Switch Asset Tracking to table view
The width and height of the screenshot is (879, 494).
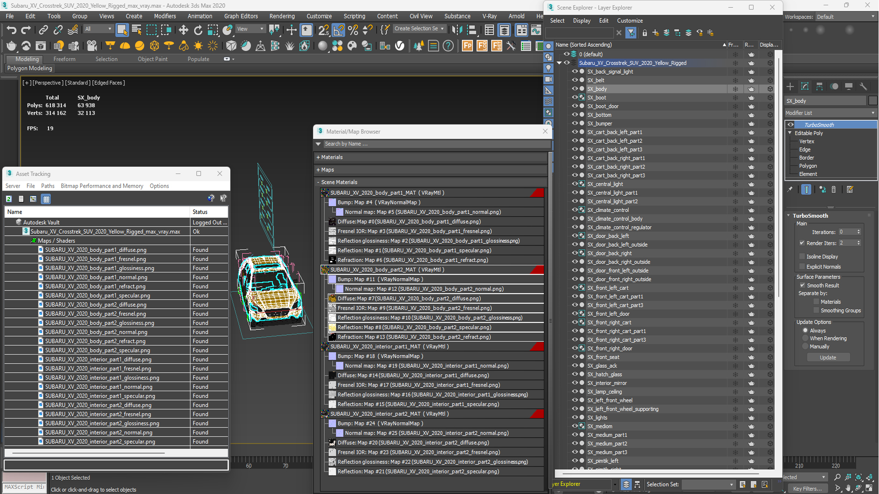[x=46, y=199]
